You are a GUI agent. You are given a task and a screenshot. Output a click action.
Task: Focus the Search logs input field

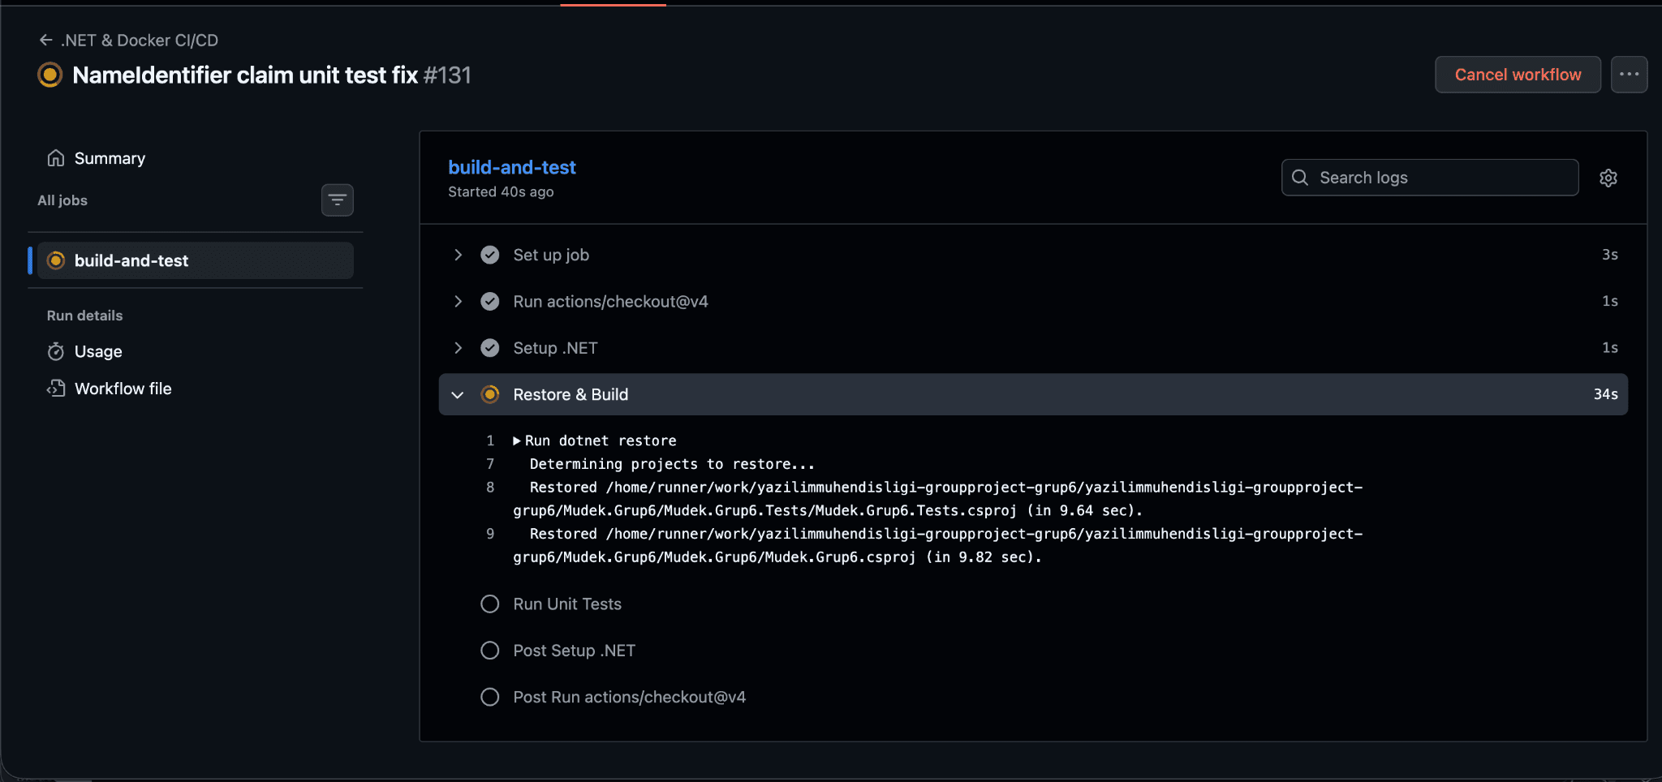[x=1430, y=178]
